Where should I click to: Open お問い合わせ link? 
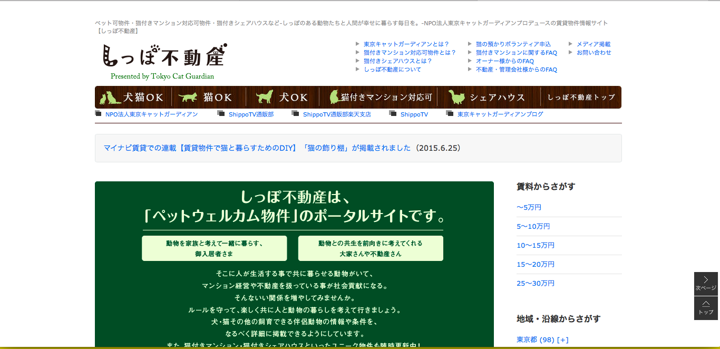(594, 53)
